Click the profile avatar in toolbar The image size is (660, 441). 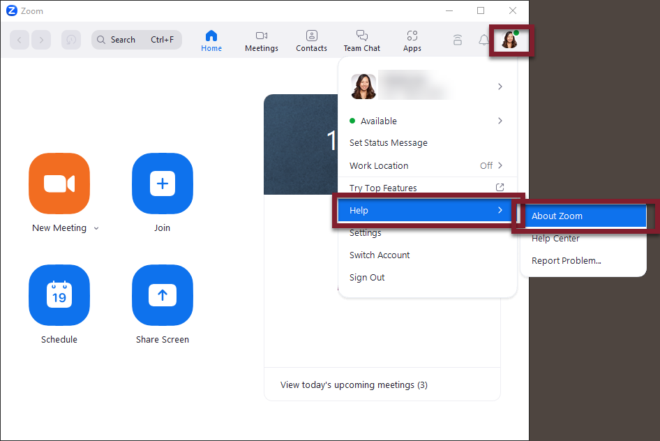click(x=510, y=40)
